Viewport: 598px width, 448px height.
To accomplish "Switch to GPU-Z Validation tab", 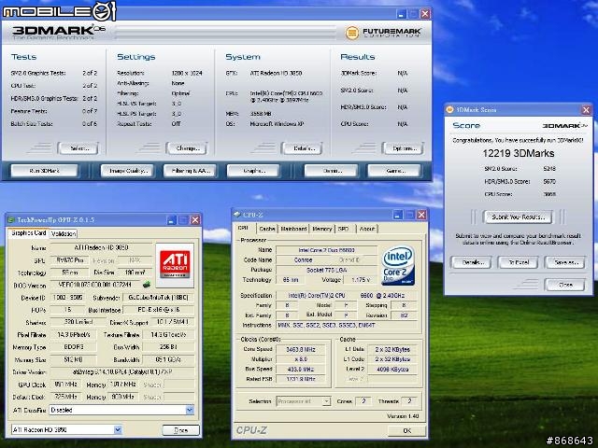I will tap(64, 233).
